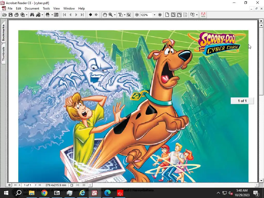Click the Zoom In plus button

(160, 15)
